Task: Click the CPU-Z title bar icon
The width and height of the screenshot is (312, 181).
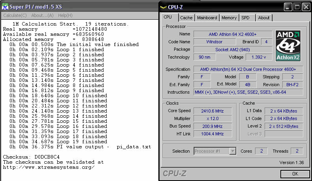Action: tap(163, 7)
